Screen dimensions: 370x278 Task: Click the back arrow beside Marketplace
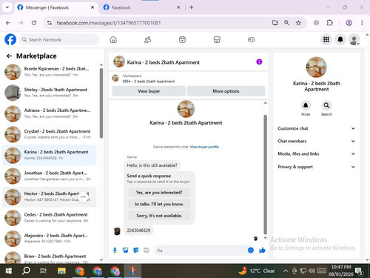(9, 56)
